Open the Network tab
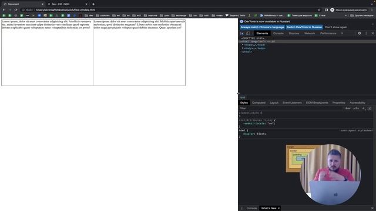Image resolution: width=376 pixels, height=211 pixels. click(310, 33)
